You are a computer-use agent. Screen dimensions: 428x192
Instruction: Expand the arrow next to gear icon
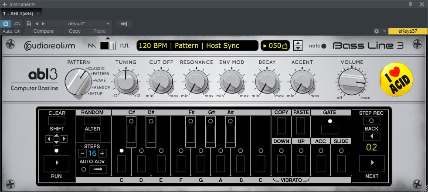coord(384,31)
